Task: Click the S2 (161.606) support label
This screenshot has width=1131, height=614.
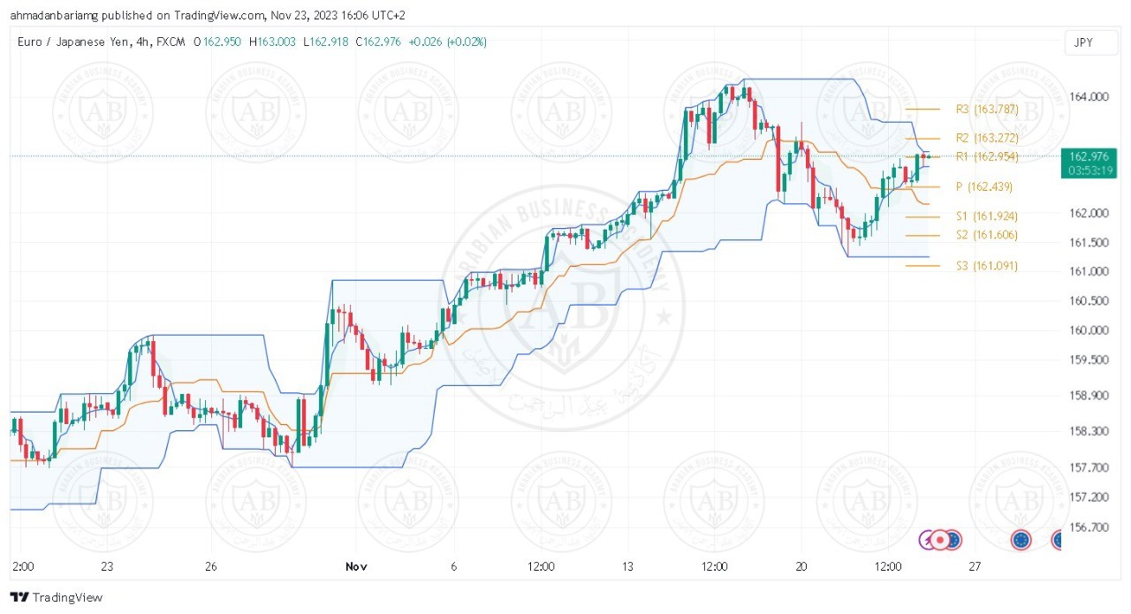Action: (986, 235)
